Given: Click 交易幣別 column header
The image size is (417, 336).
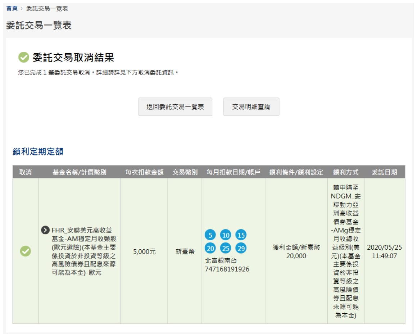Looking at the screenshot, I should [185, 172].
